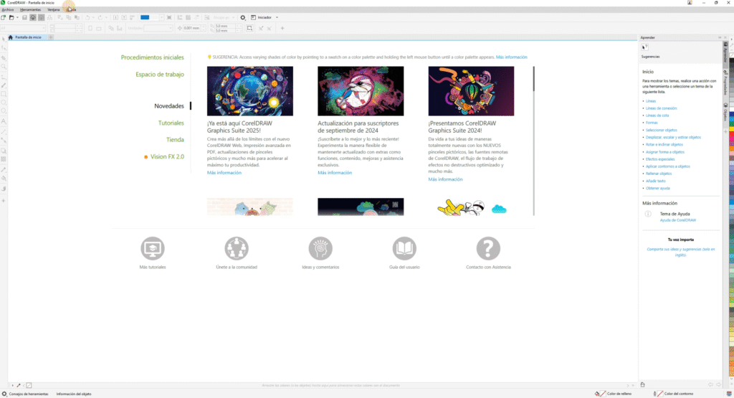734x398 pixels.
Task: Open the Unidades dropdown
Action: (x=158, y=28)
